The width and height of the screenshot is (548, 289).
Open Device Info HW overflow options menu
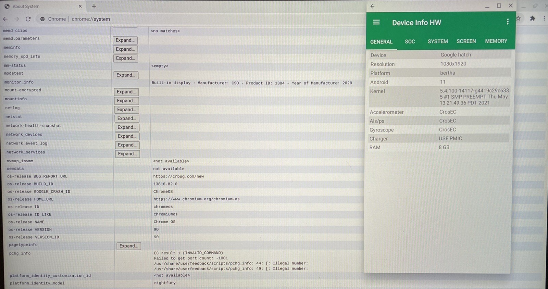pos(508,22)
